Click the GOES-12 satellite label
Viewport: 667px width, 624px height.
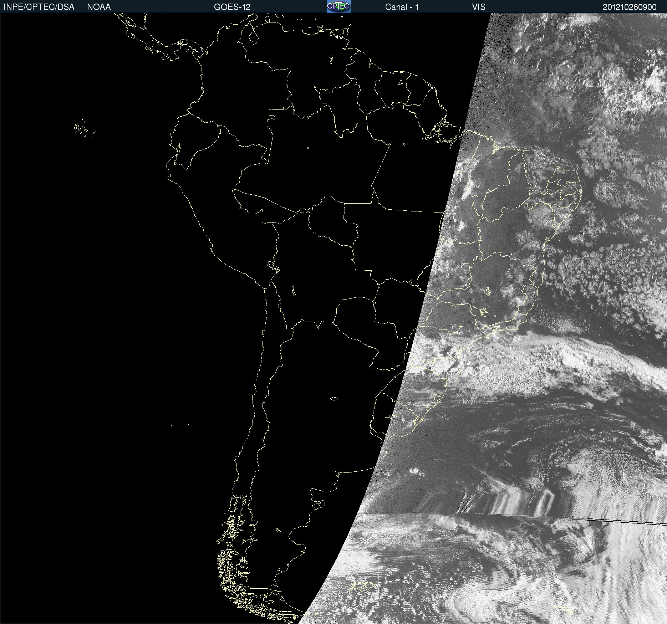[232, 7]
